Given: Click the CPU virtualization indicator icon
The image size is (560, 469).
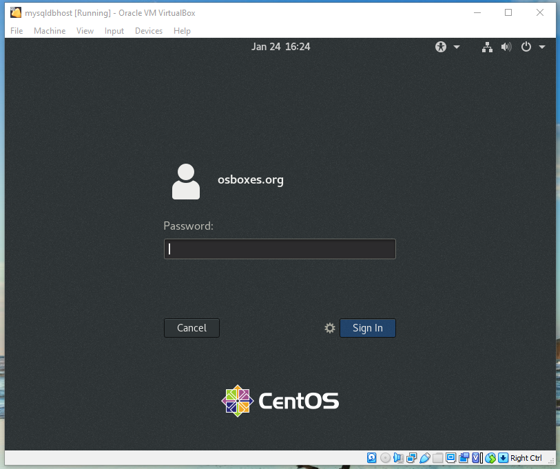Looking at the screenshot, I should (x=477, y=457).
